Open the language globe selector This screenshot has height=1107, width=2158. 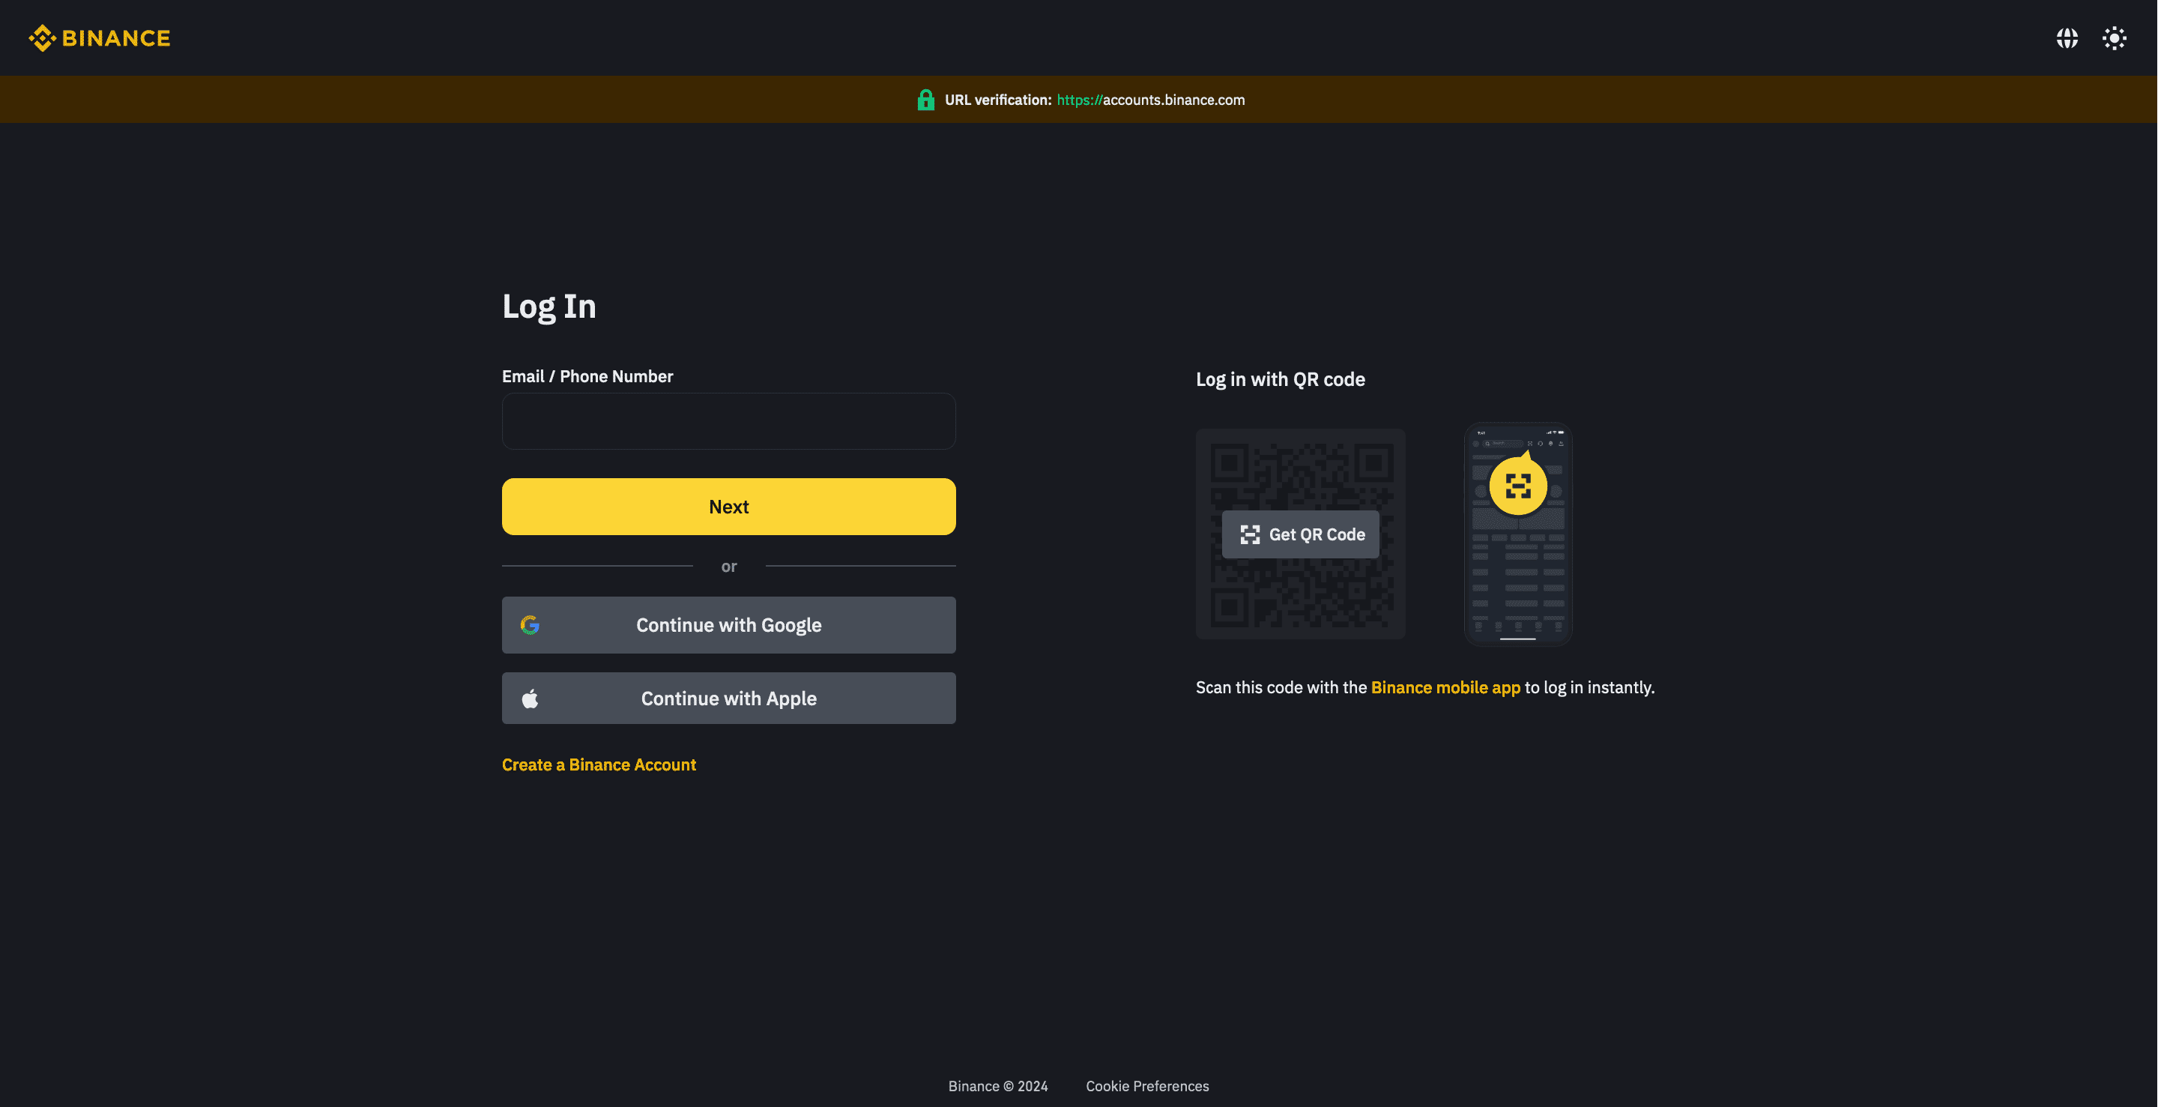[x=2067, y=37]
